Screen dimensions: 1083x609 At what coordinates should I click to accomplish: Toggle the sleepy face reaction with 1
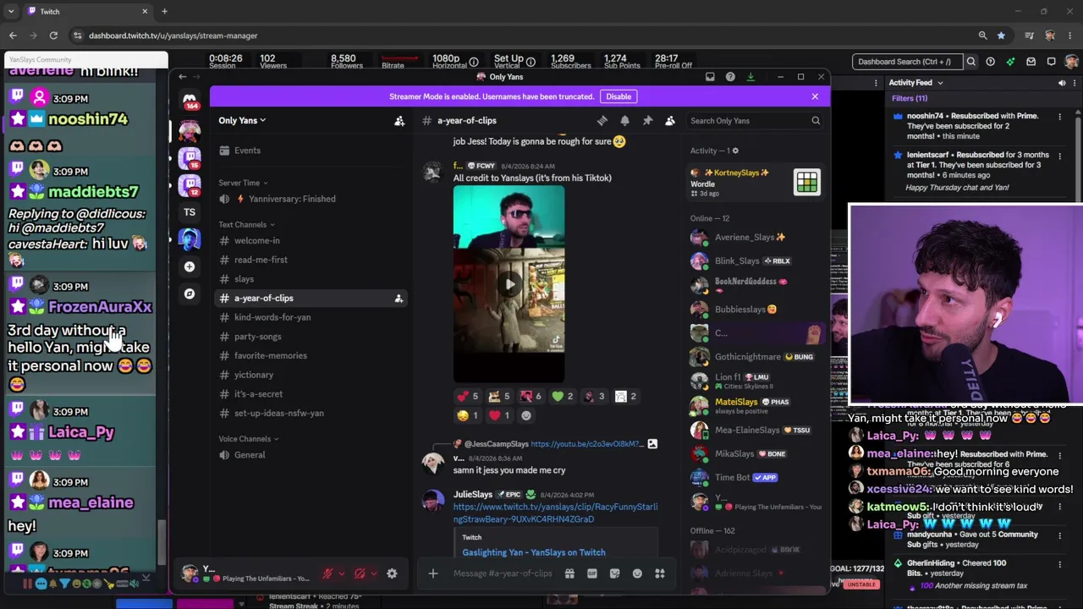point(467,415)
